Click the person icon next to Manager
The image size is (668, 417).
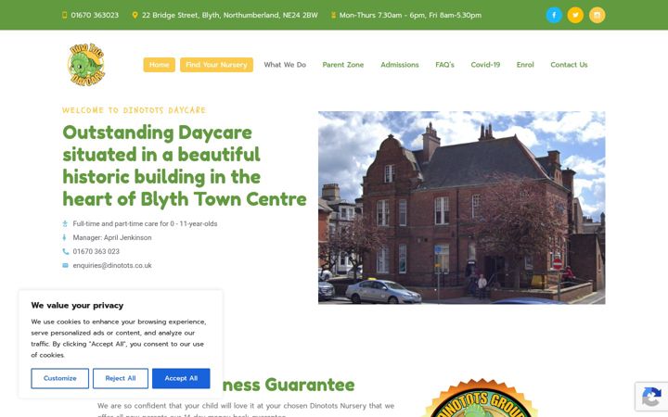(65, 237)
